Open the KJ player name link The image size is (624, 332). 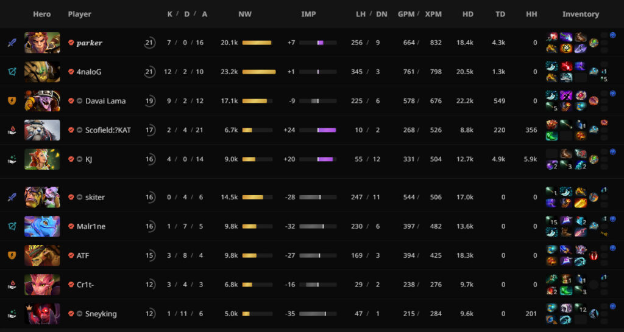[89, 159]
